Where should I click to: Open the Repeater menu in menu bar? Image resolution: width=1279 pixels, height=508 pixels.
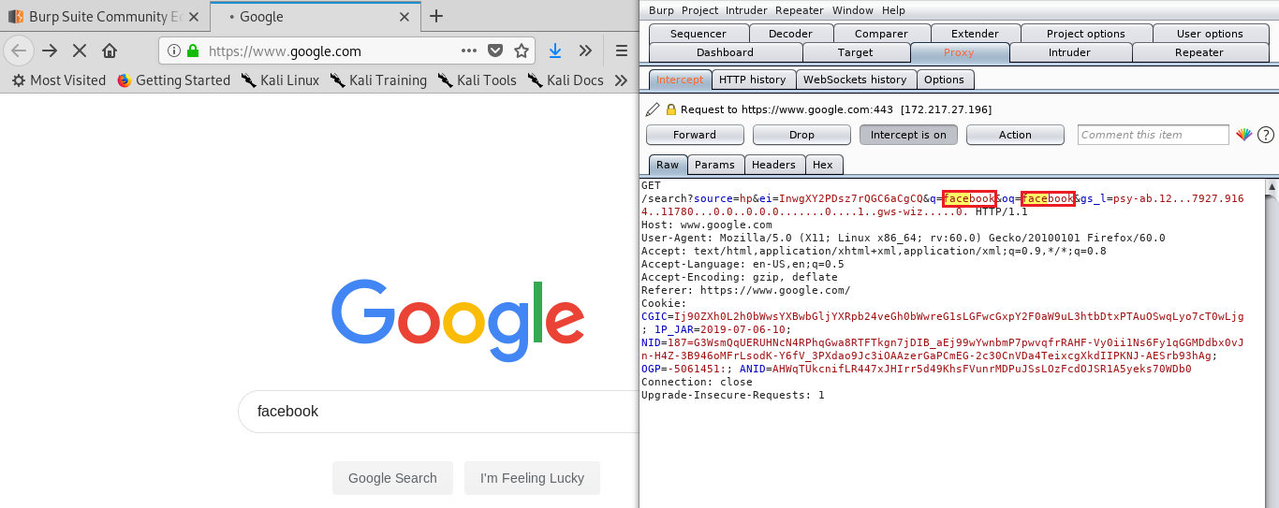coord(799,10)
